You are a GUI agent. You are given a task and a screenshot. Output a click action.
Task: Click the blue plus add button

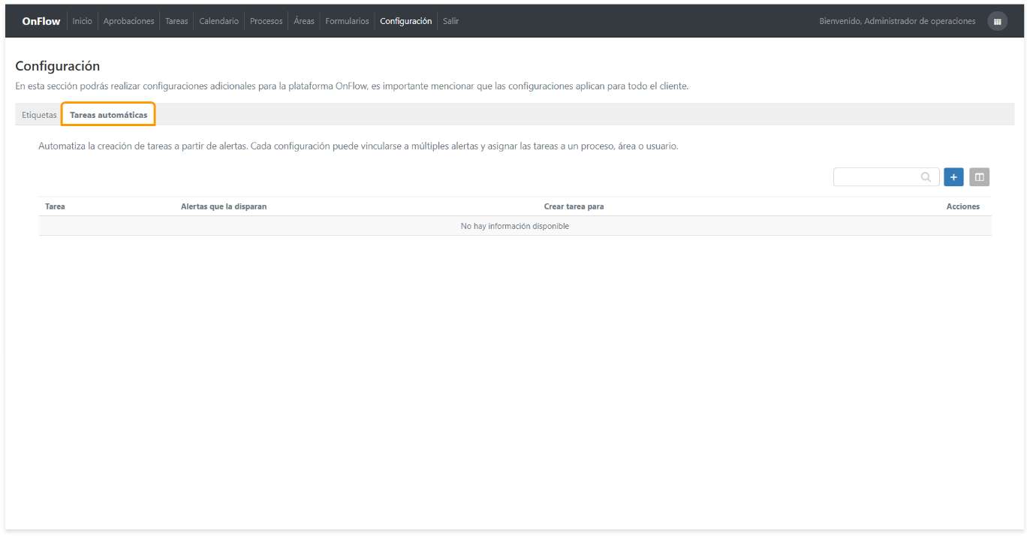pyautogui.click(x=953, y=177)
